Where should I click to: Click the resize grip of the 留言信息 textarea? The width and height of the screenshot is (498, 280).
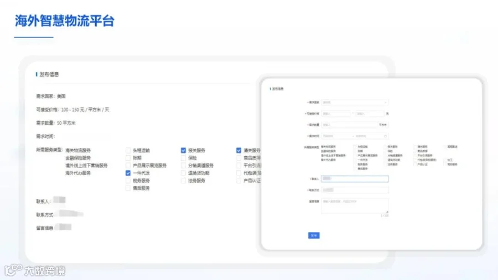tap(387, 212)
